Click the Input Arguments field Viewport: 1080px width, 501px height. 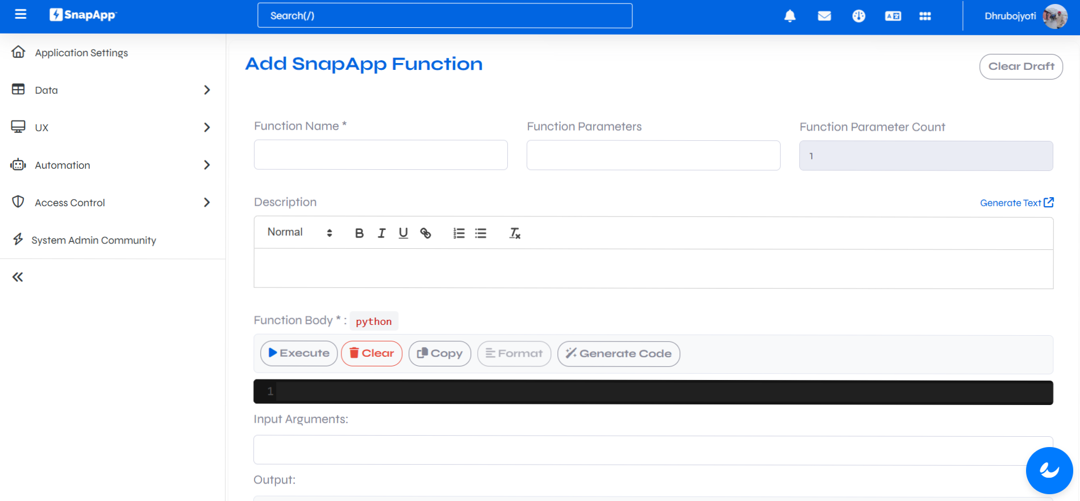click(x=653, y=450)
